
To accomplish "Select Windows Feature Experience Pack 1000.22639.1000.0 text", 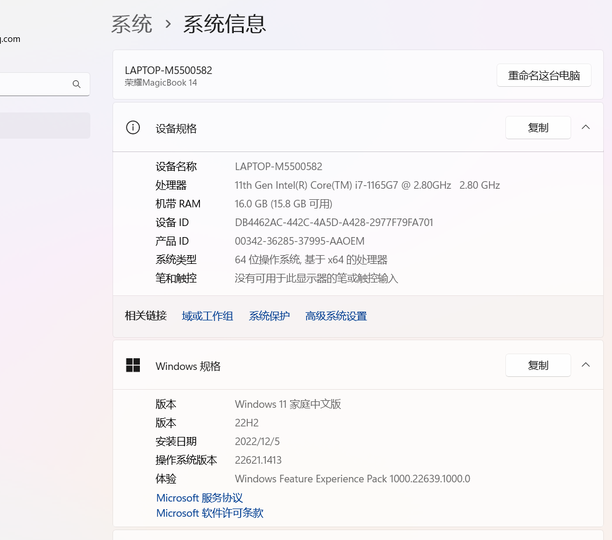I will [x=353, y=479].
